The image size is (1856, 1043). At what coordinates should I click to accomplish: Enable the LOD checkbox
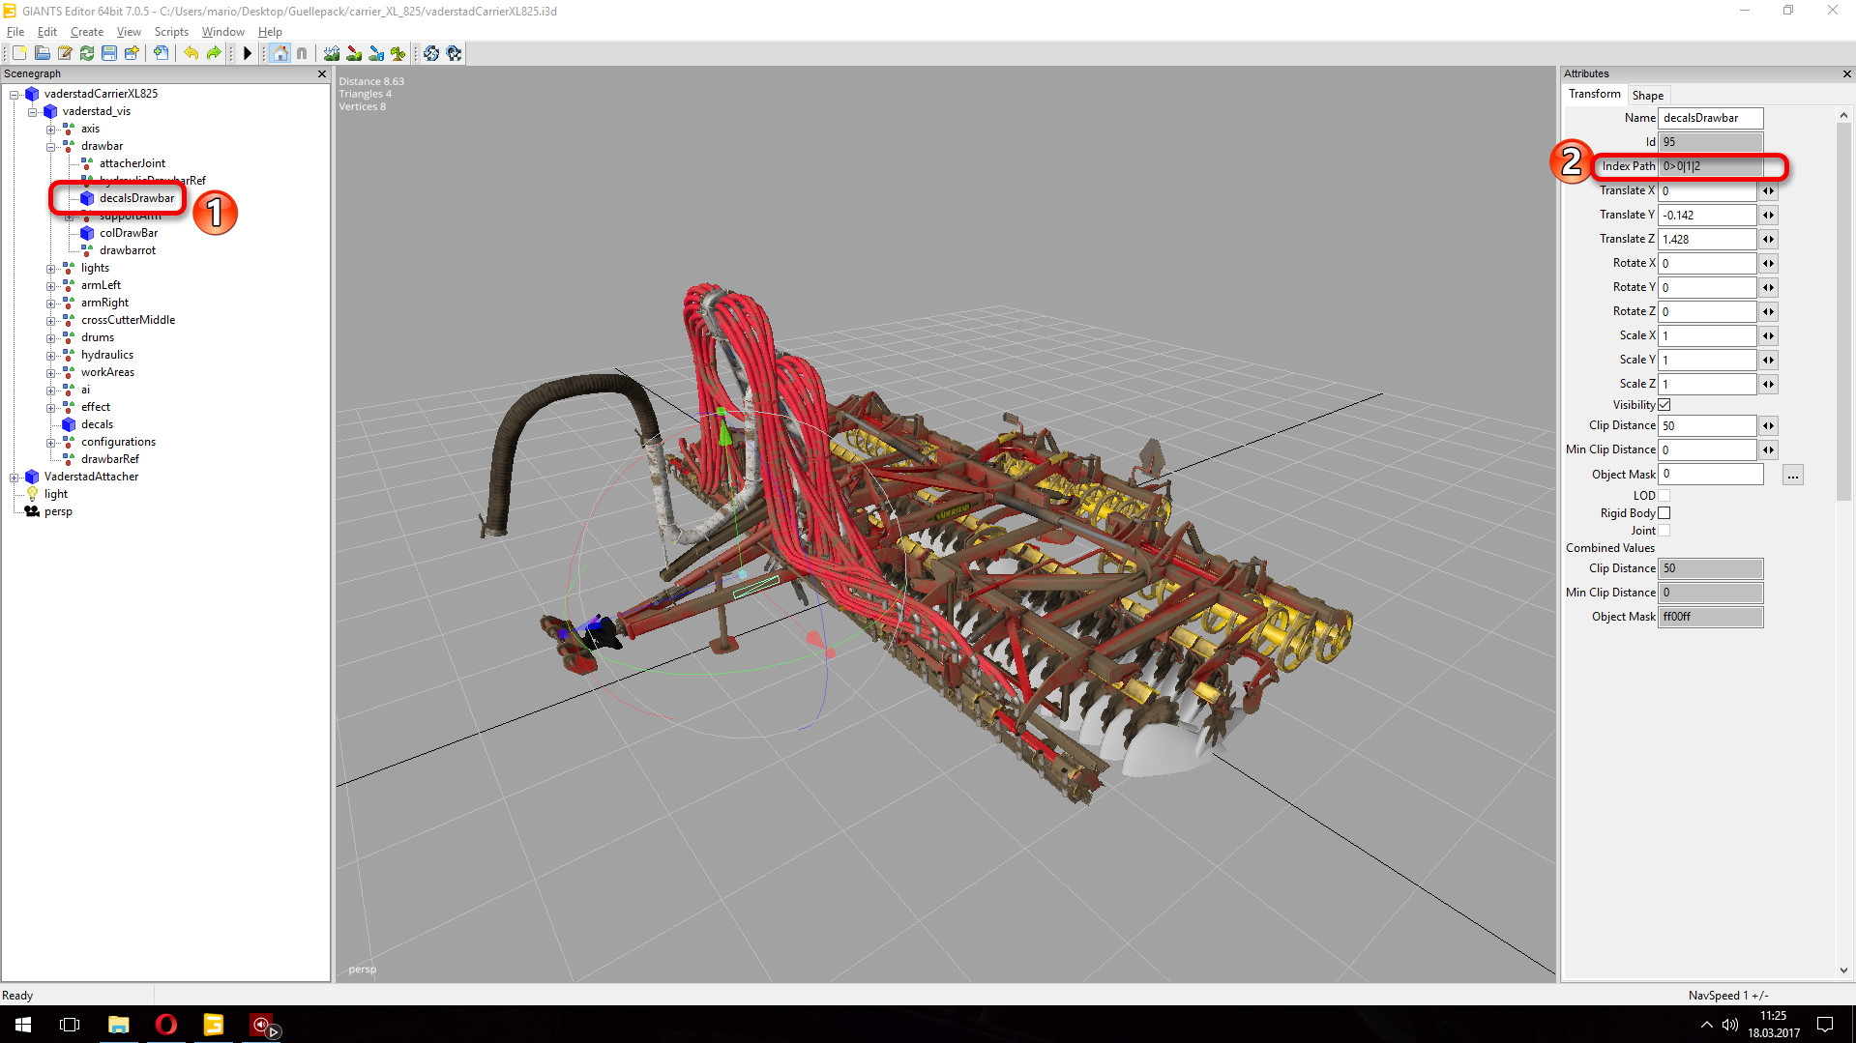point(1664,496)
